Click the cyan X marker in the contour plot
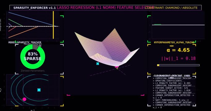The height and width of the screenshot is (111, 211). click(39, 90)
